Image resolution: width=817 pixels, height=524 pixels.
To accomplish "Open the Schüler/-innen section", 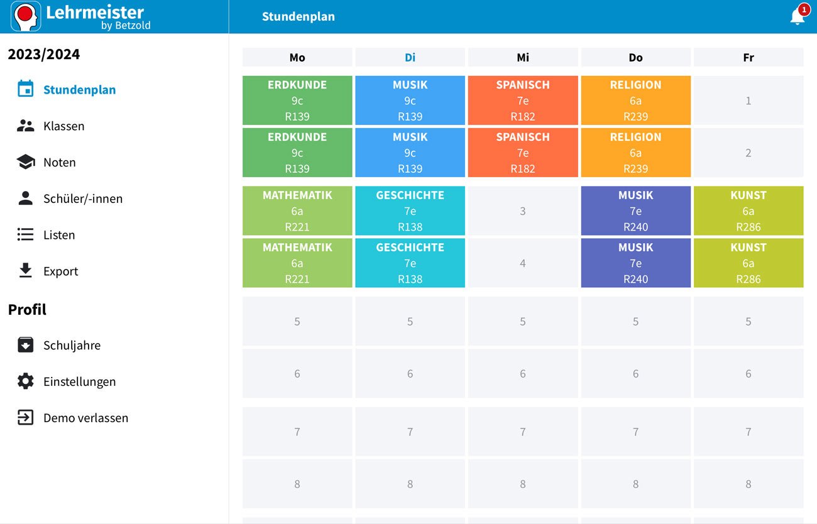I will pos(83,199).
